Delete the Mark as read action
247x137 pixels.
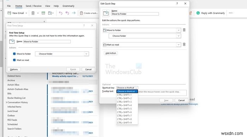184,44
